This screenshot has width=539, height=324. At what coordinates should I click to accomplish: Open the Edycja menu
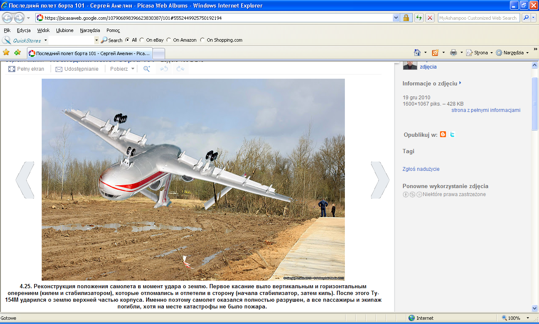pyautogui.click(x=24, y=30)
